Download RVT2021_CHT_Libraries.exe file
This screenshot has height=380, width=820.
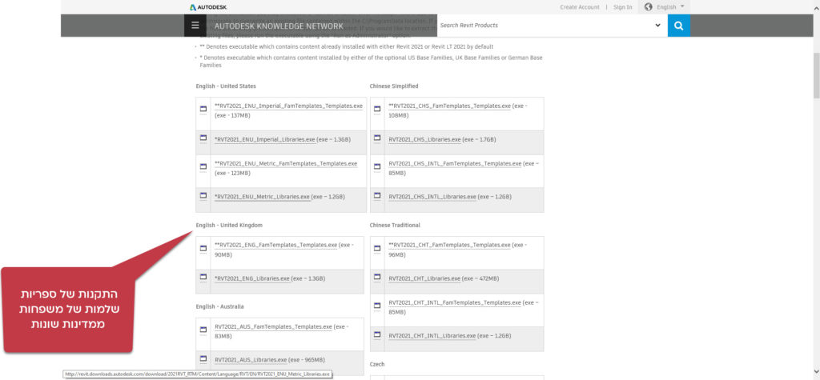click(x=424, y=278)
